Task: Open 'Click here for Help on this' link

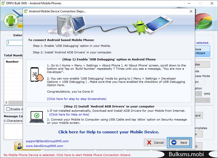Action: (x=69, y=114)
